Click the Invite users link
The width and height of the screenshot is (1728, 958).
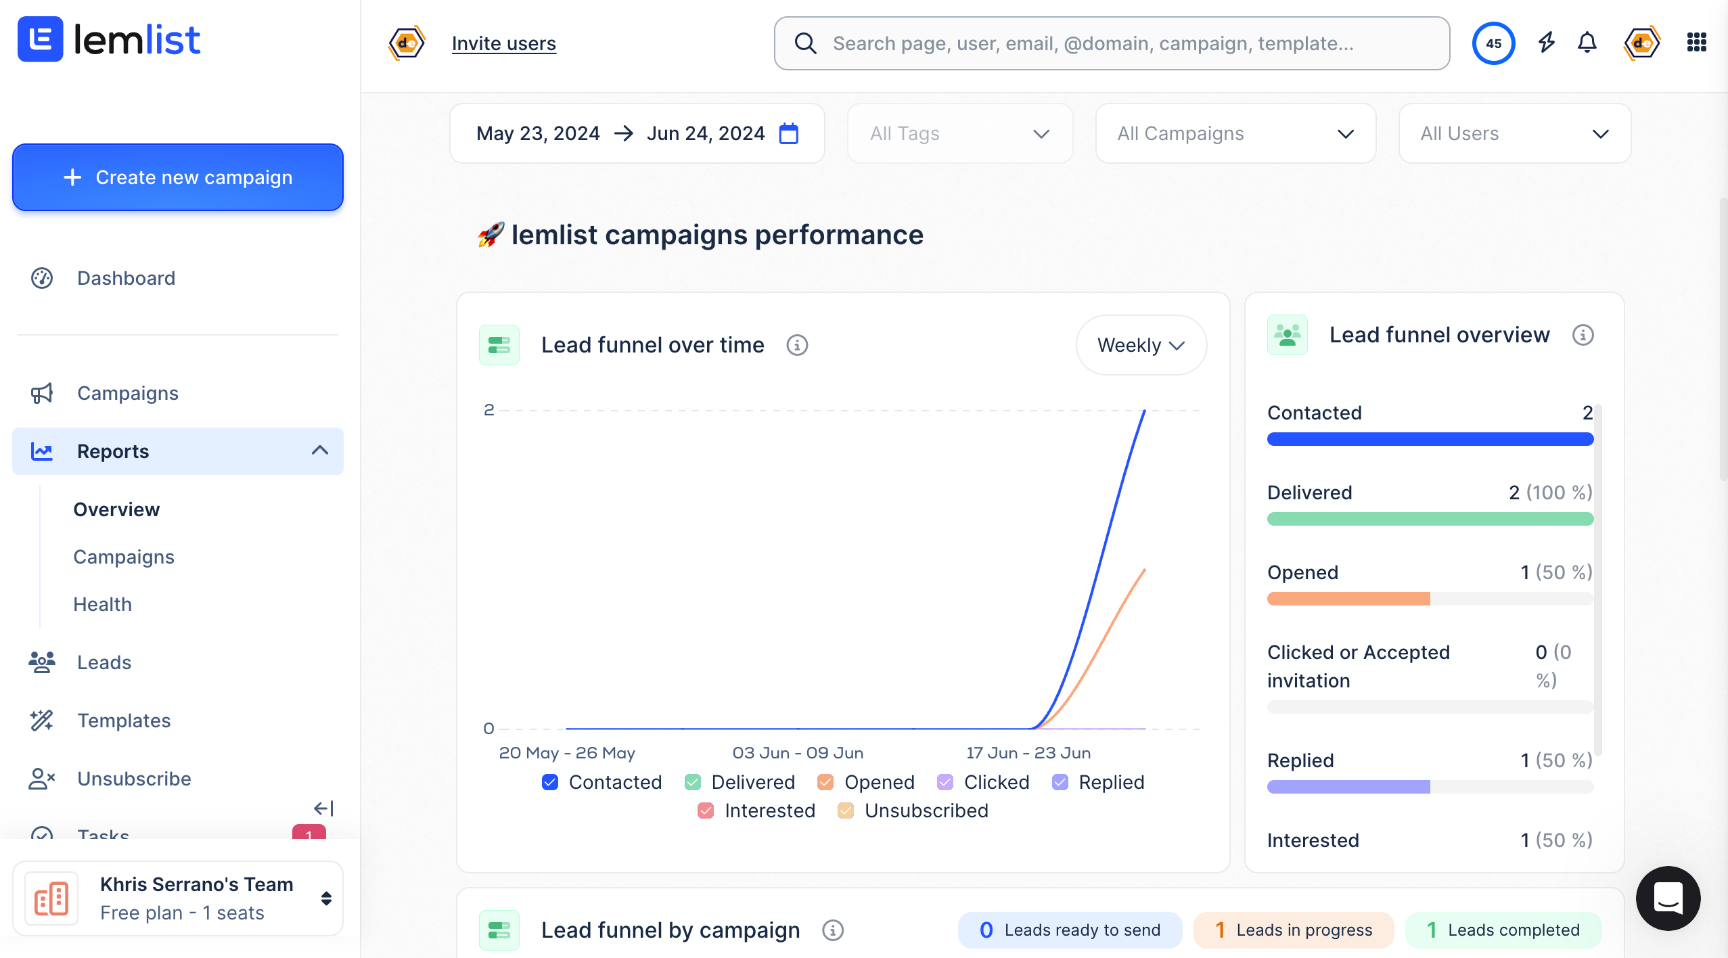[x=503, y=43]
